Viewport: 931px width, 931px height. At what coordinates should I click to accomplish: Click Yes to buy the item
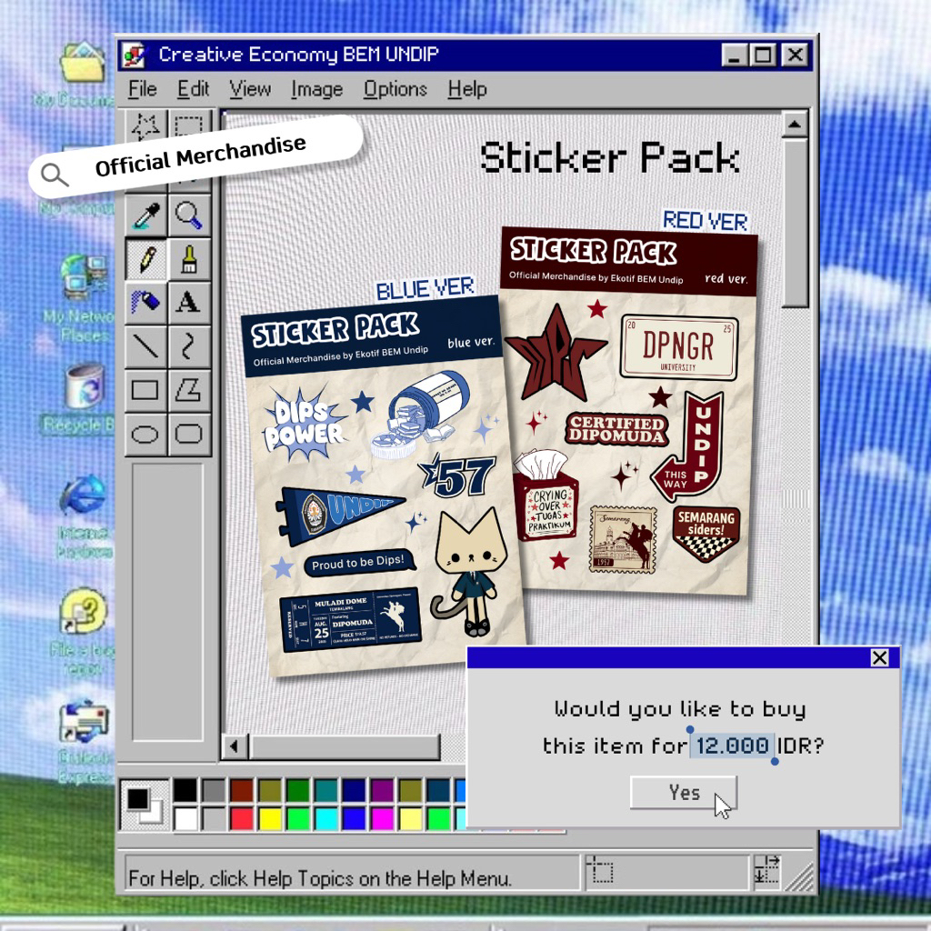pos(684,793)
